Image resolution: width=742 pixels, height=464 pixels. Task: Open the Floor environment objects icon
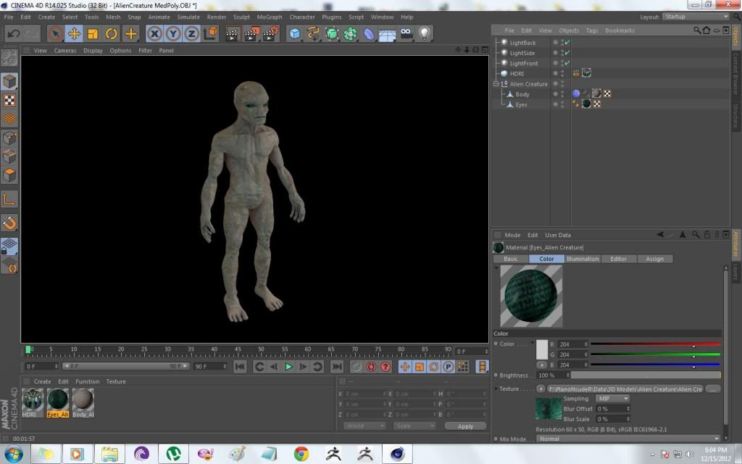388,33
